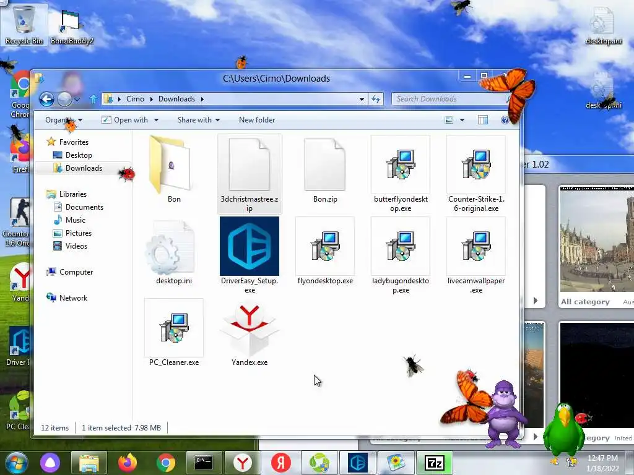Viewport: 634px width, 475px height.
Task: Select PC_Cleaner.exe installer
Action: 174,333
